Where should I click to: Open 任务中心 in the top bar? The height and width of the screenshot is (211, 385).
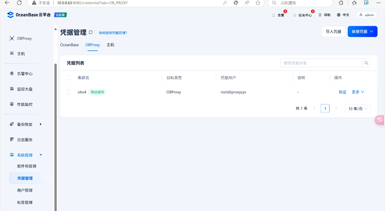(302, 15)
